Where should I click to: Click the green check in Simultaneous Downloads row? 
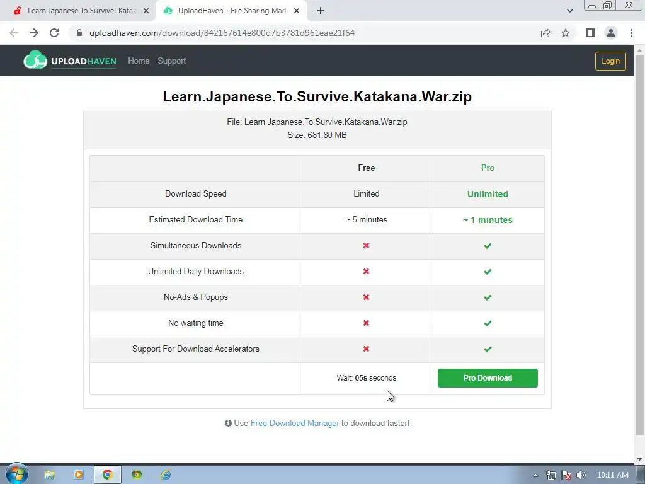(488, 246)
